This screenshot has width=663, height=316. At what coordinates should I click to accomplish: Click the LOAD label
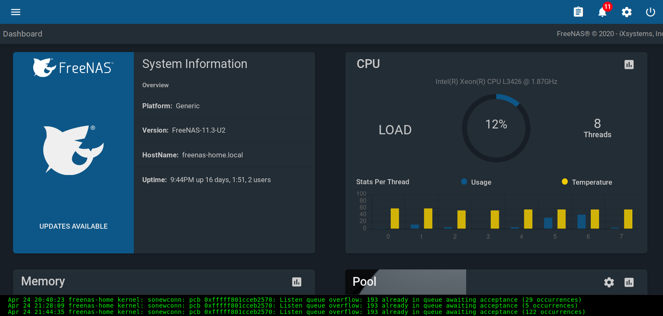point(395,130)
